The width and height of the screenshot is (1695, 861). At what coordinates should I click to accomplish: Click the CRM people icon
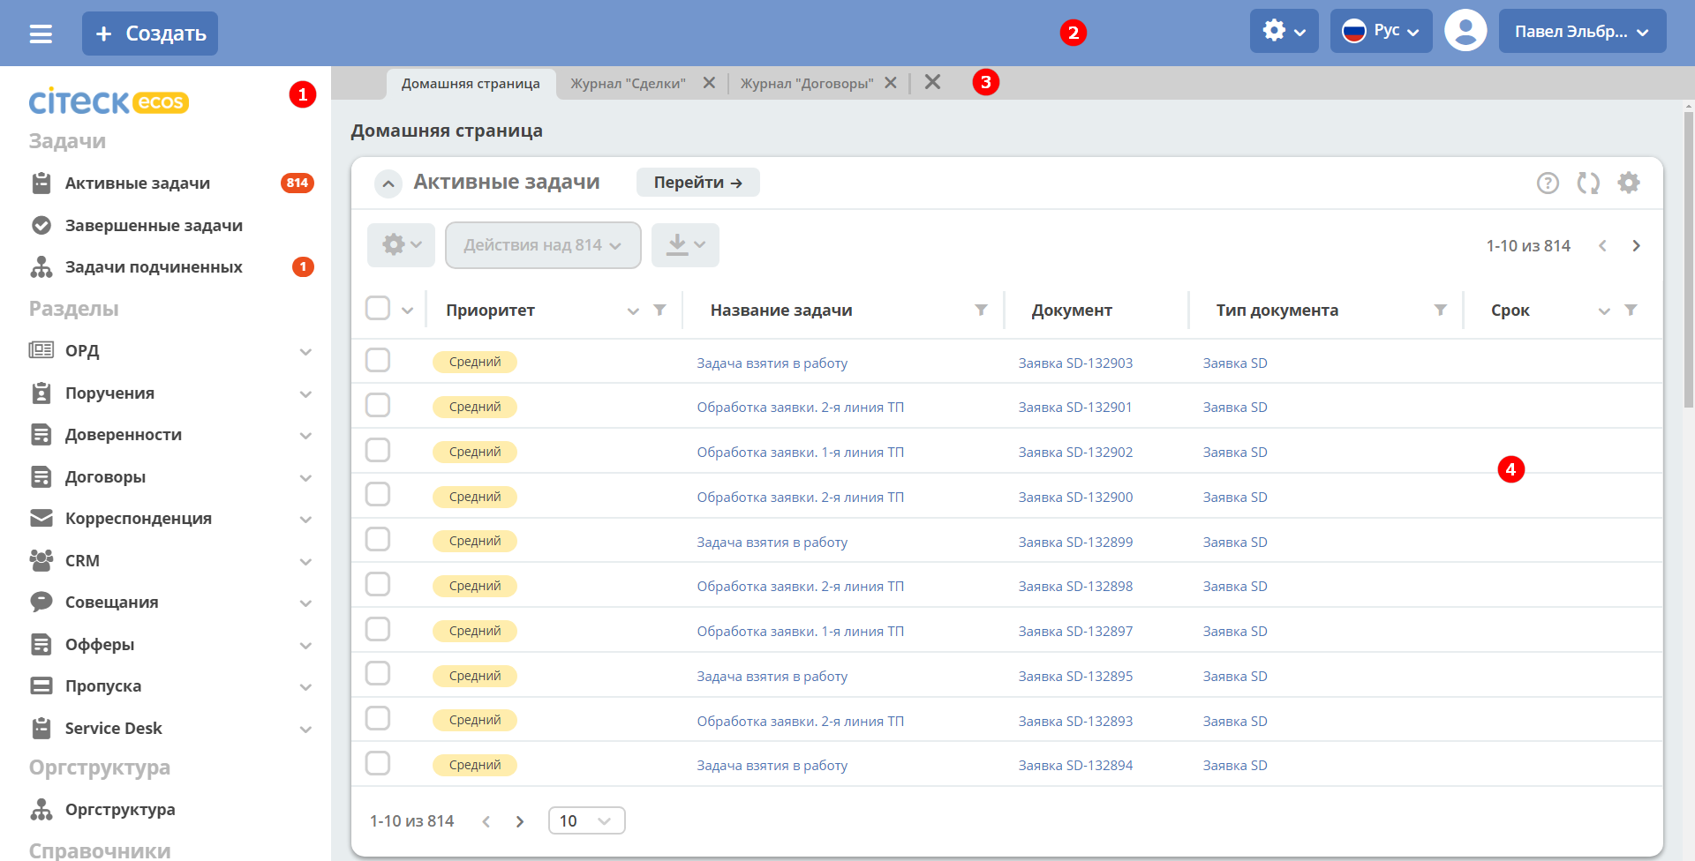(41, 560)
